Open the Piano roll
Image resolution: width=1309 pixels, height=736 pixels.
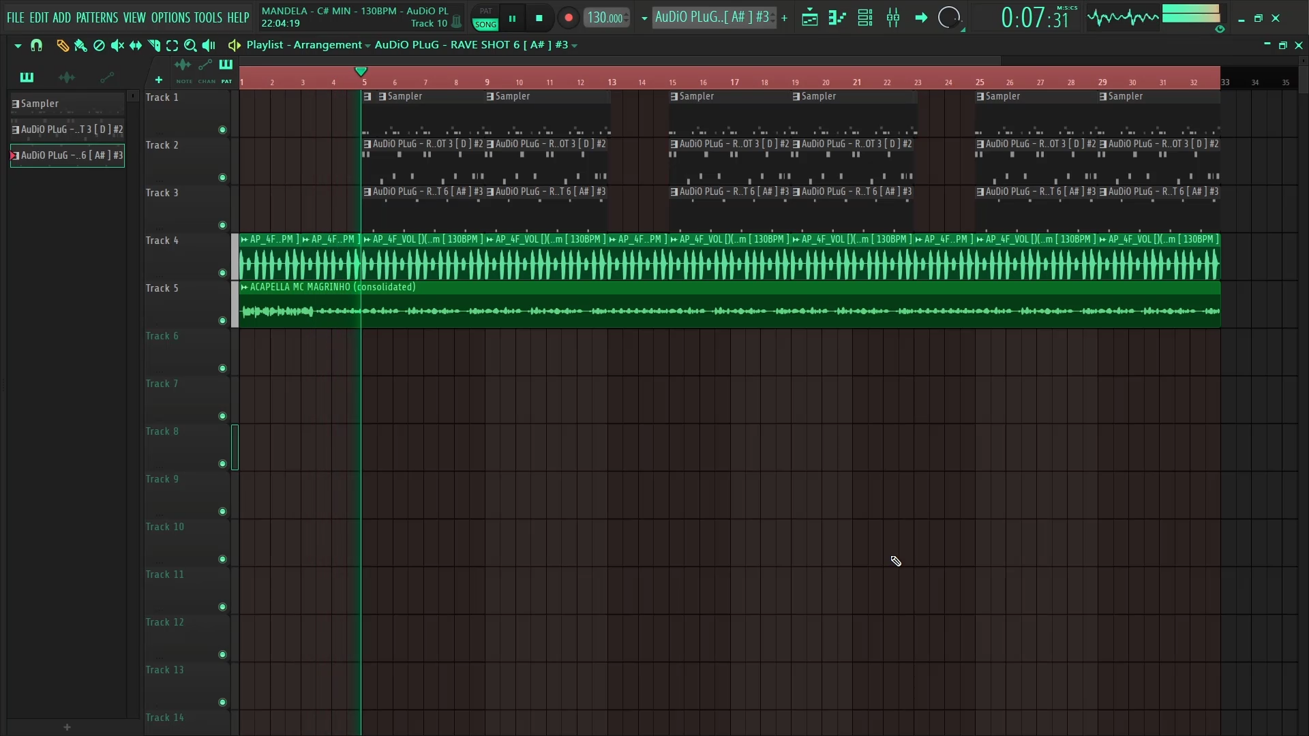tap(837, 18)
